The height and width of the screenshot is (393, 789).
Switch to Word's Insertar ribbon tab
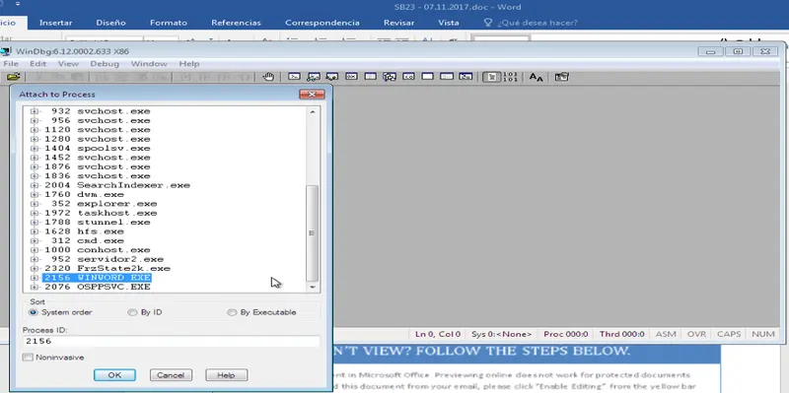pyautogui.click(x=55, y=23)
